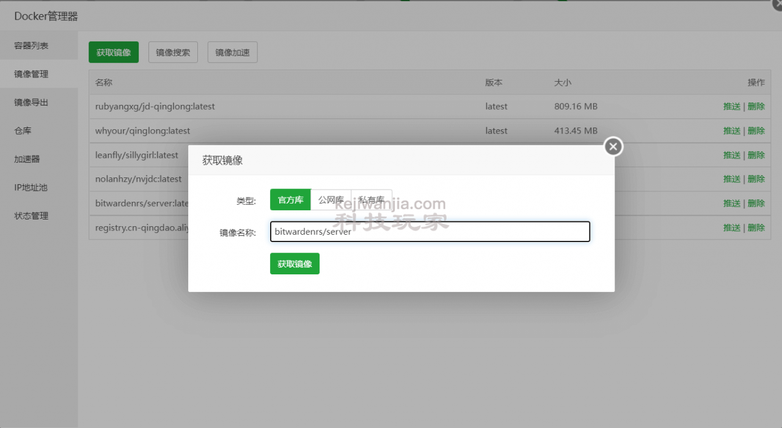
Task: Close the 获取镜像 dialog with the X icon
Action: [613, 146]
